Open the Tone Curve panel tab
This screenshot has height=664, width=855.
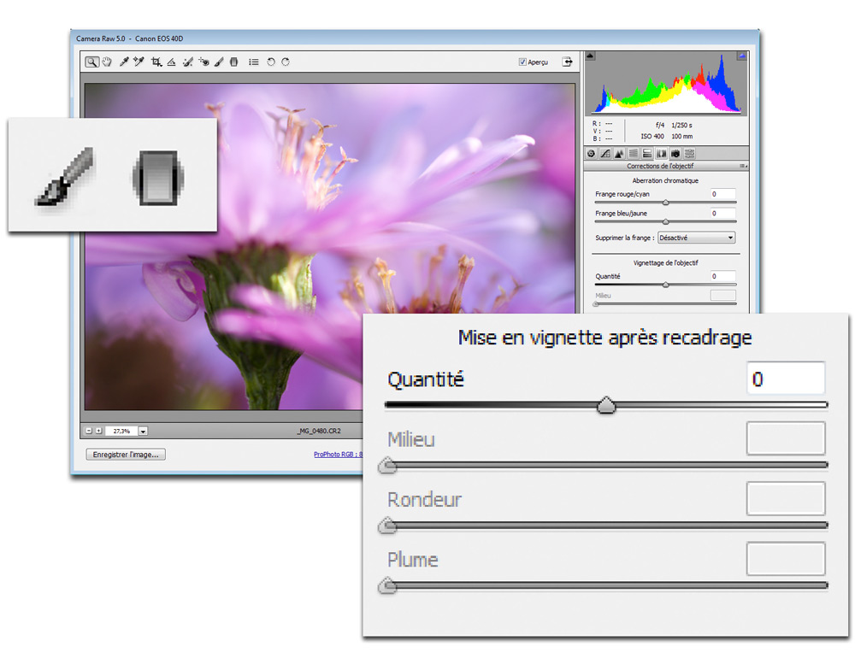pyautogui.click(x=605, y=154)
